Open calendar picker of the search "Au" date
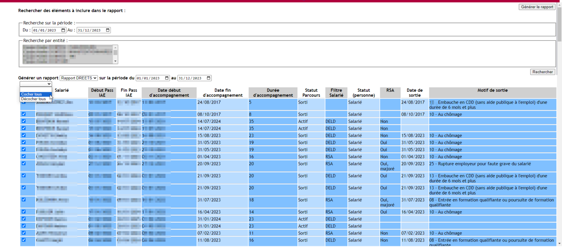 click(x=108, y=30)
